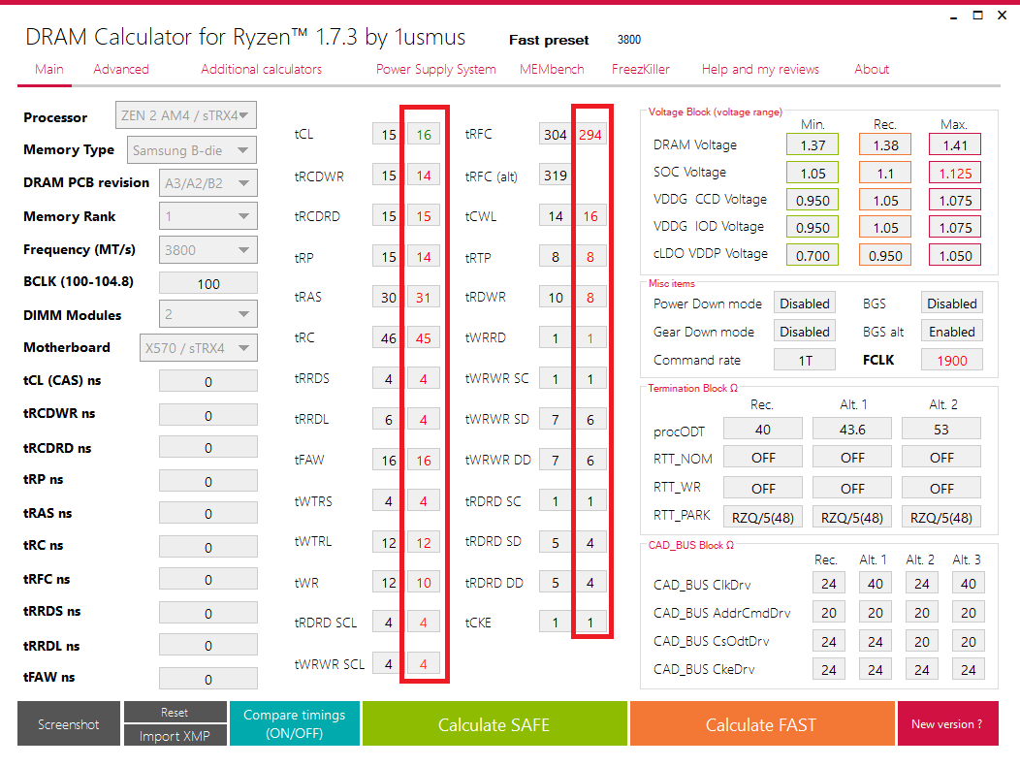The image size is (1020, 767).
Task: Click the procODT Alt. 1 value 43.6
Action: pos(852,430)
